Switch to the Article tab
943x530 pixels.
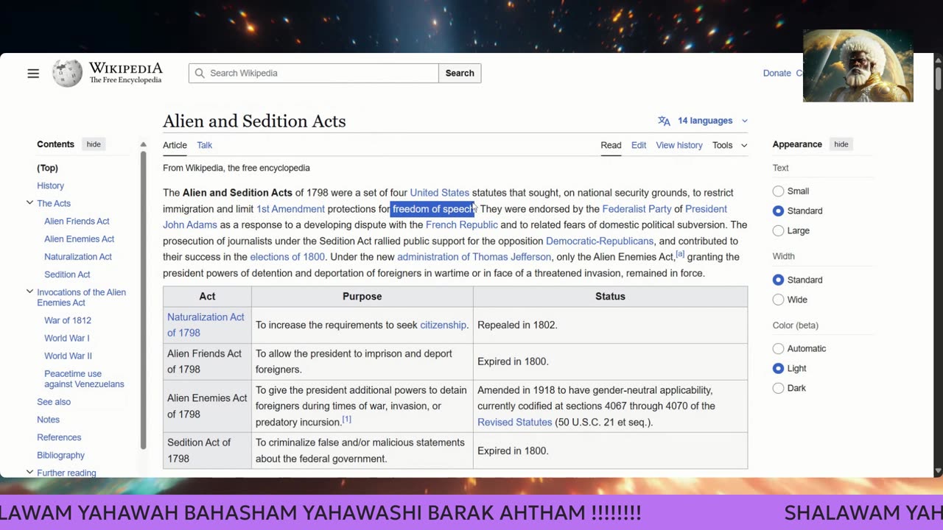175,145
